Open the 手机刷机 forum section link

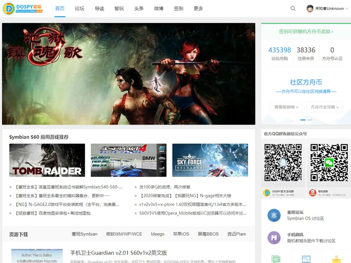point(311,238)
